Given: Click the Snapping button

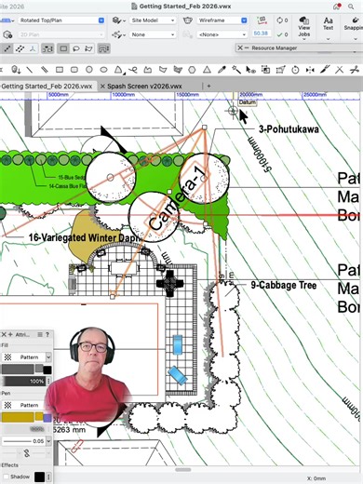Looking at the screenshot, I should tap(354, 23).
